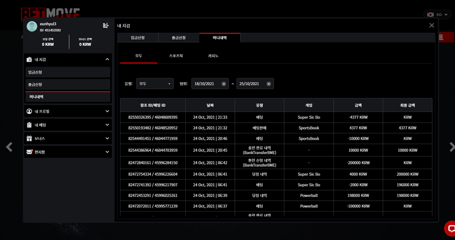Click the profile icon for 내 프로필
This screenshot has width=455, height=240.
tap(29, 112)
